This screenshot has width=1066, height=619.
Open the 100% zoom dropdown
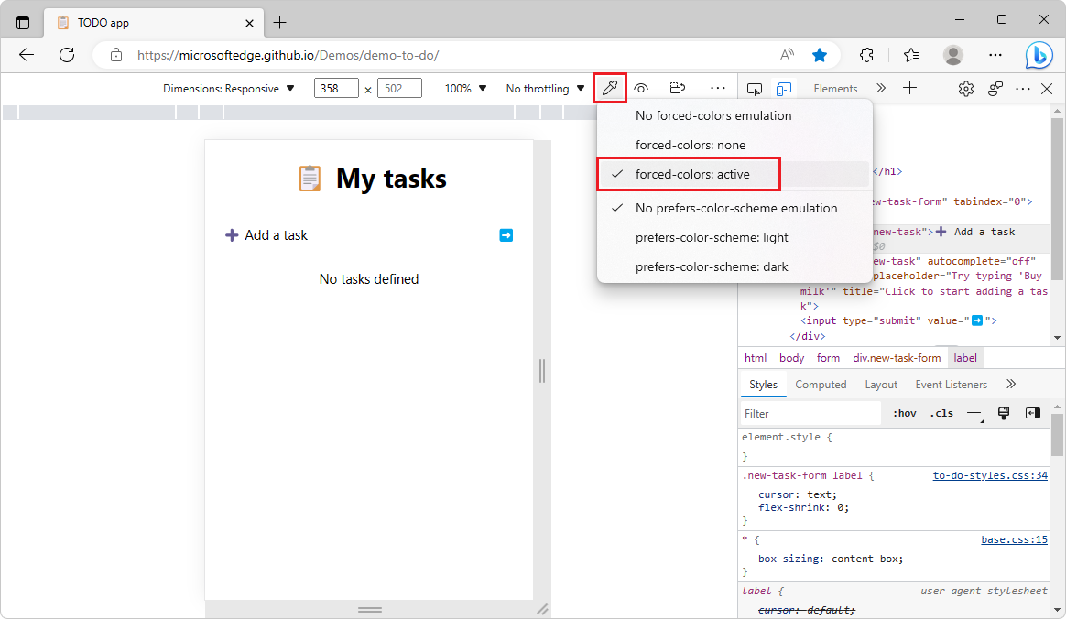coord(466,88)
